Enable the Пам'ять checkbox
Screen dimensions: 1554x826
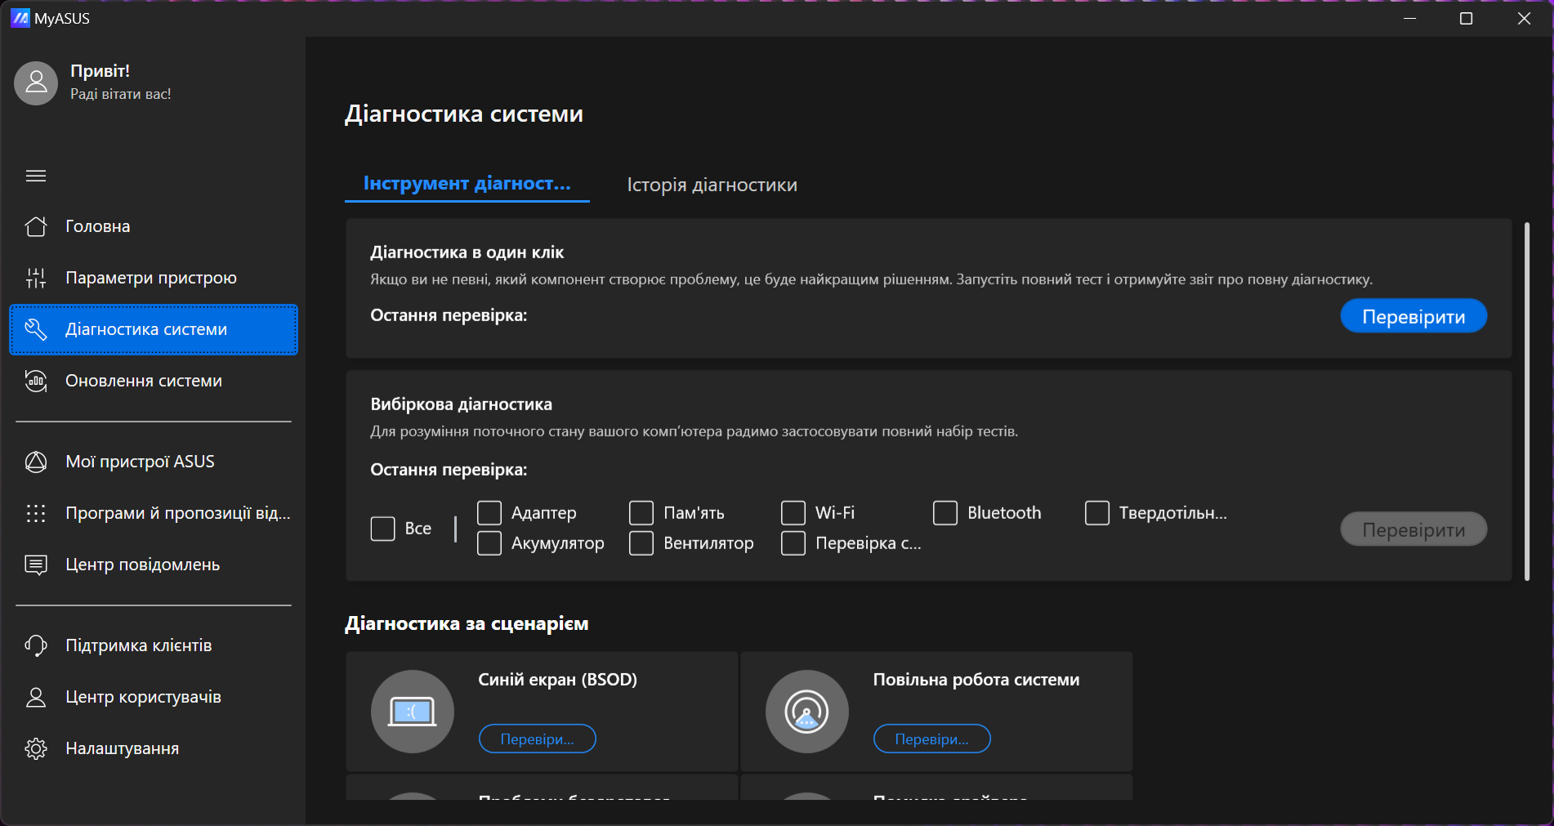(641, 513)
